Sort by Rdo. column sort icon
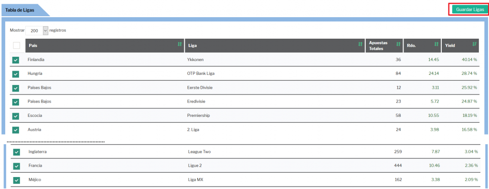Screen dimensions: 489x189 (436, 44)
